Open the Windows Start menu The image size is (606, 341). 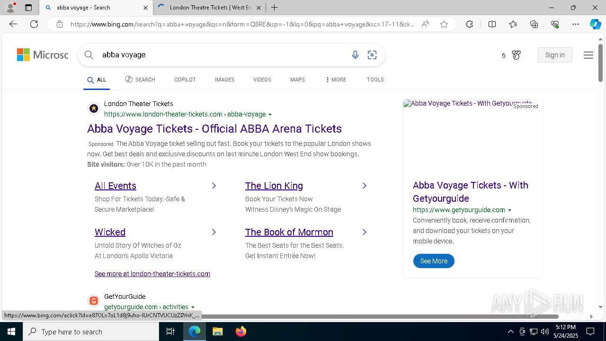(11, 332)
